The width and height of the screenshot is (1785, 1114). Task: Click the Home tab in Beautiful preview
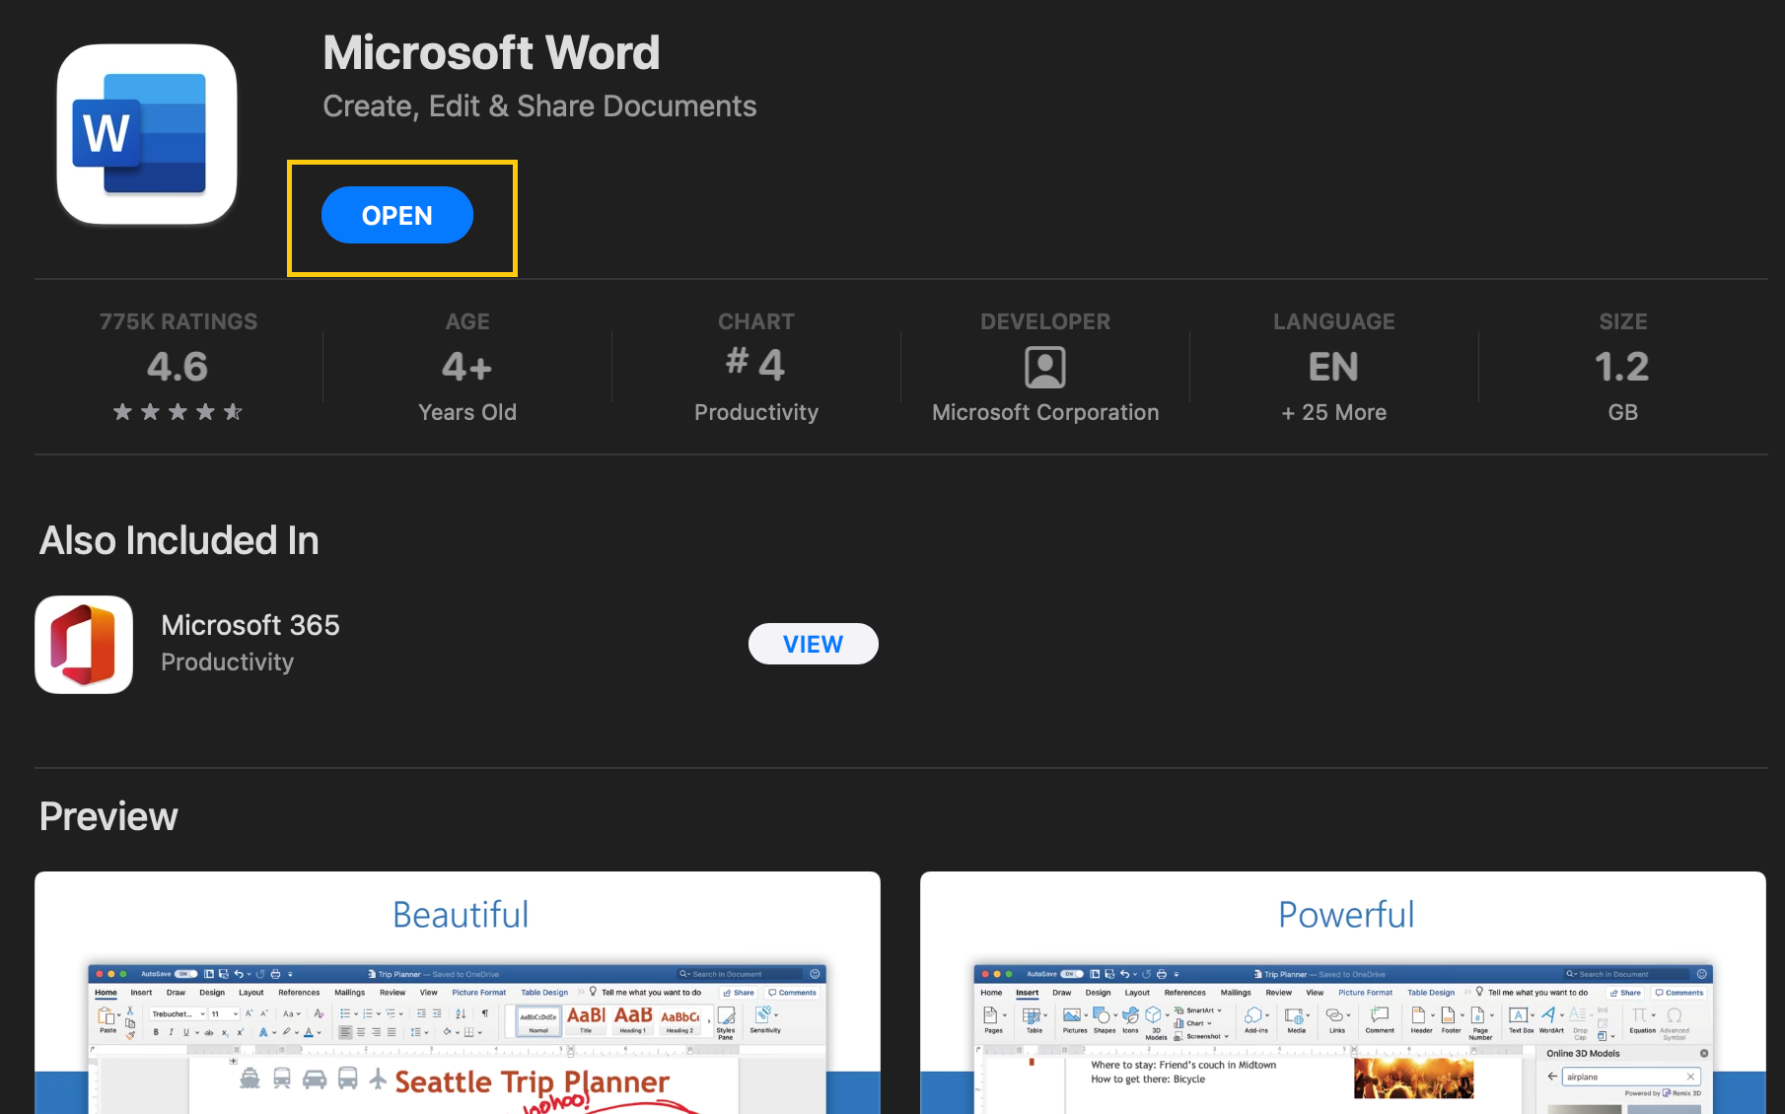click(x=106, y=993)
